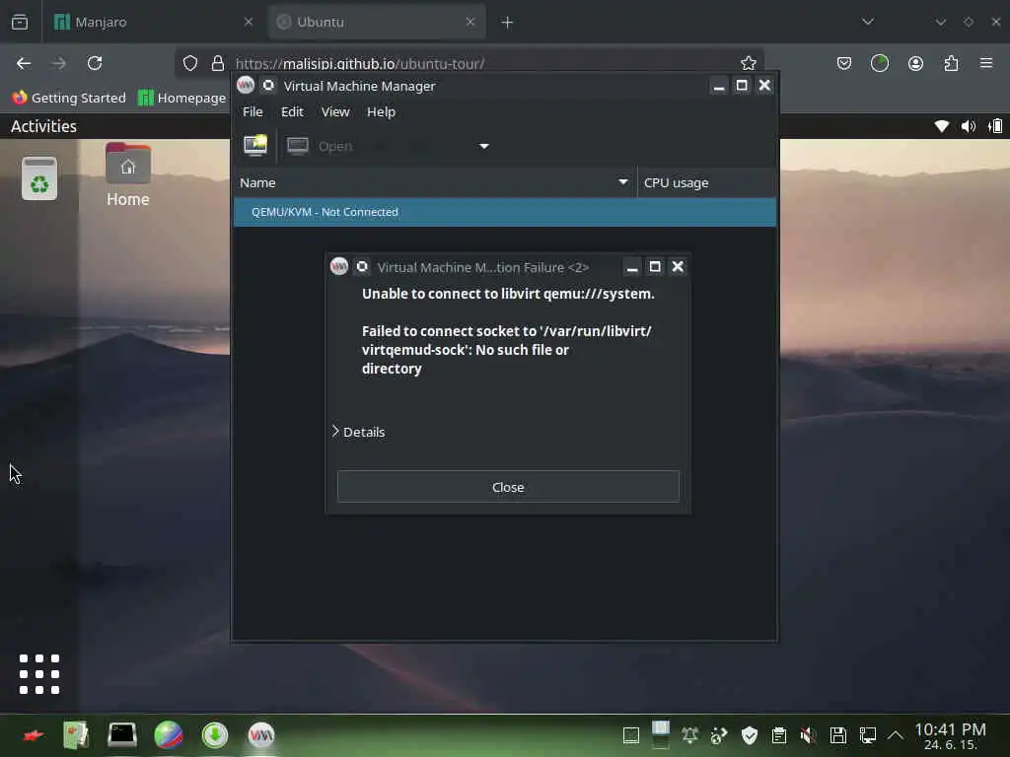Open a new browser tab with plus button
The height and width of the screenshot is (757, 1010).
pyautogui.click(x=507, y=23)
